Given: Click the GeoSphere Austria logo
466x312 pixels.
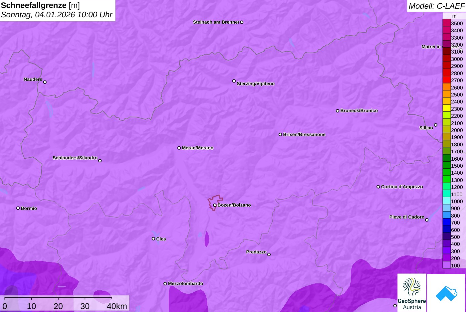Looking at the screenshot, I should click(412, 293).
